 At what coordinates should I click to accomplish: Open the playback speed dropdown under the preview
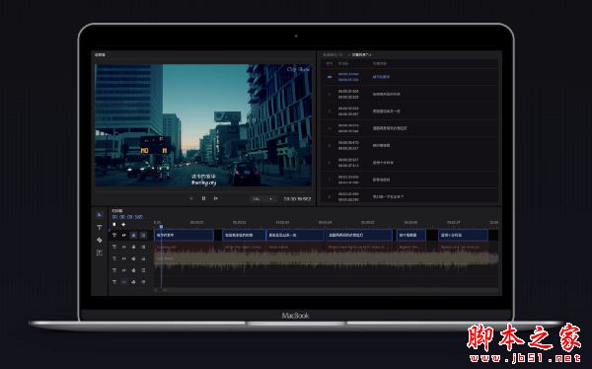point(262,198)
